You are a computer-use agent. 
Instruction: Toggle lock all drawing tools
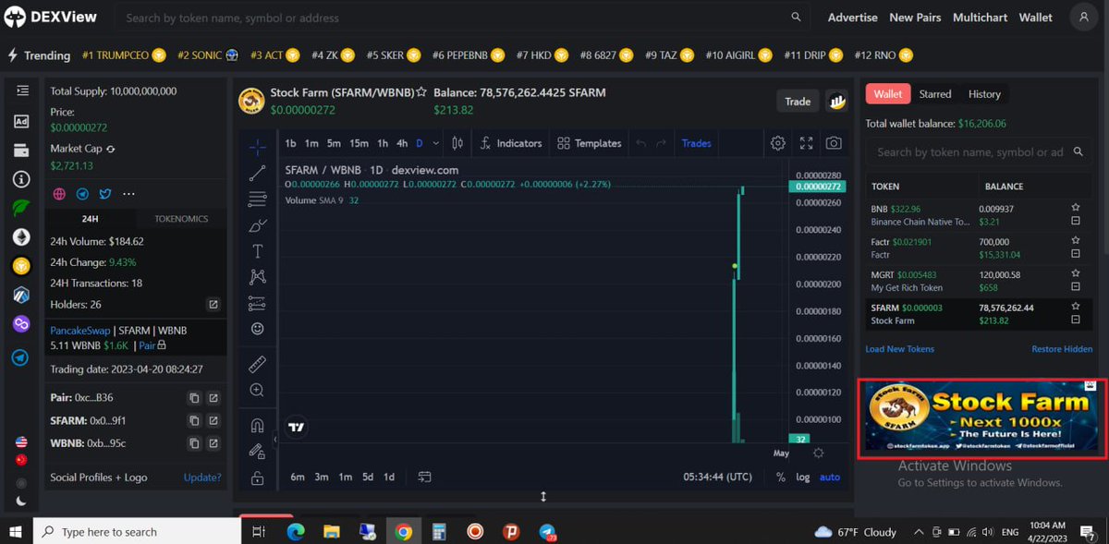pyautogui.click(x=258, y=478)
